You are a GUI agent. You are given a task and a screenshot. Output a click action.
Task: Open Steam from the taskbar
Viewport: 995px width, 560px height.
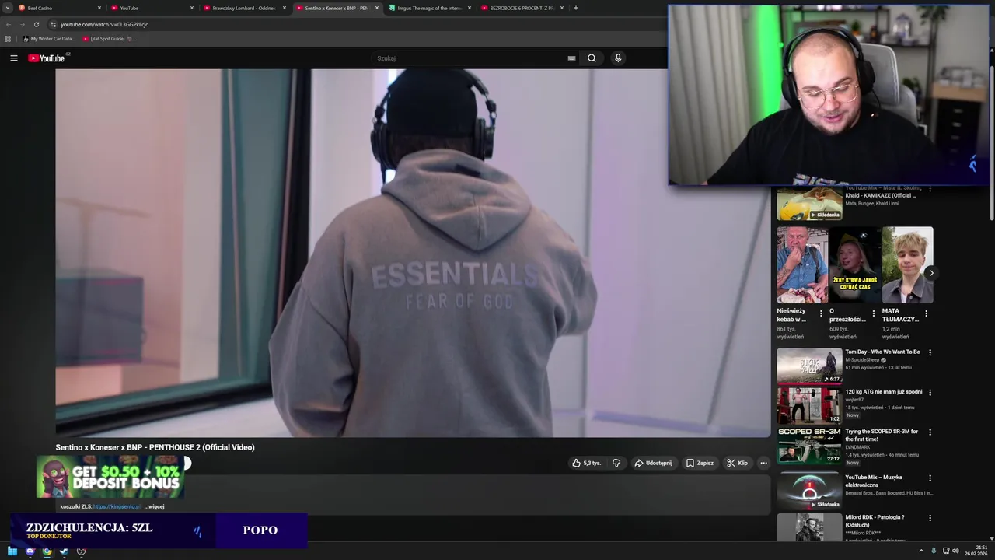pyautogui.click(x=64, y=551)
